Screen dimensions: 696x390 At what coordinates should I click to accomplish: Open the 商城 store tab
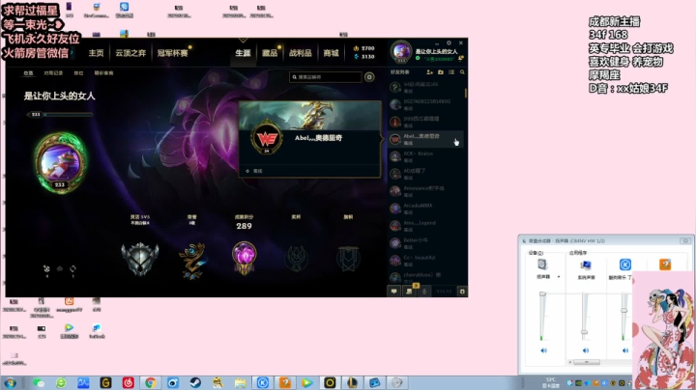[331, 53]
